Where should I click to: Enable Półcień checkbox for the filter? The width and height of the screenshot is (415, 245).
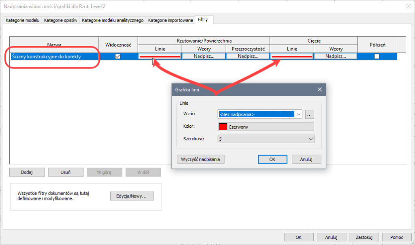click(377, 57)
